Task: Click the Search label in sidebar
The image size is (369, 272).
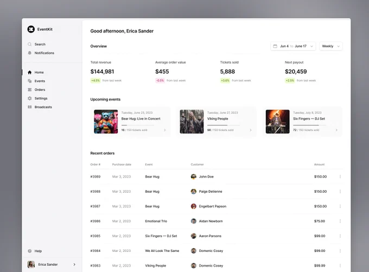Action: tap(40, 45)
